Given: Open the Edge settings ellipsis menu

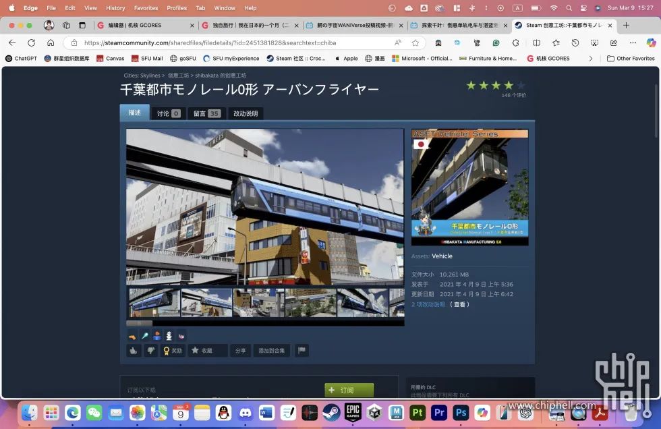Looking at the screenshot, I should (x=633, y=42).
